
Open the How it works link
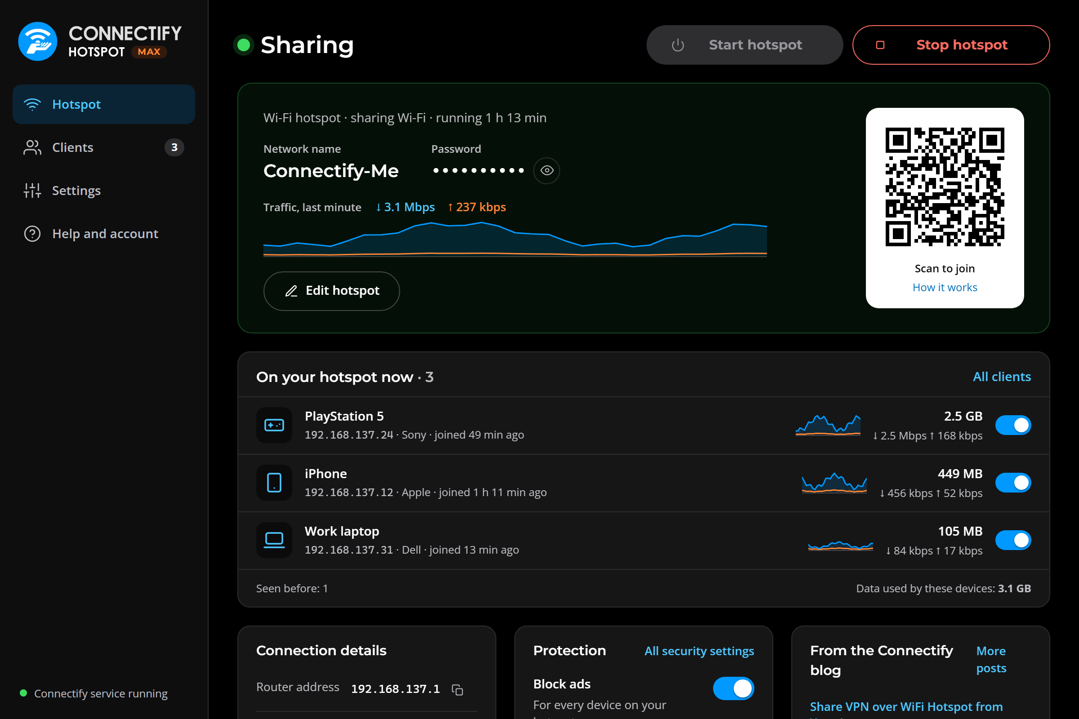(x=945, y=288)
